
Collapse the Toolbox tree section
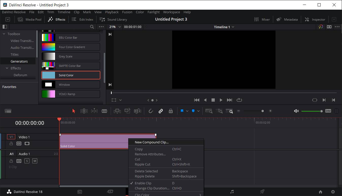click(4, 34)
